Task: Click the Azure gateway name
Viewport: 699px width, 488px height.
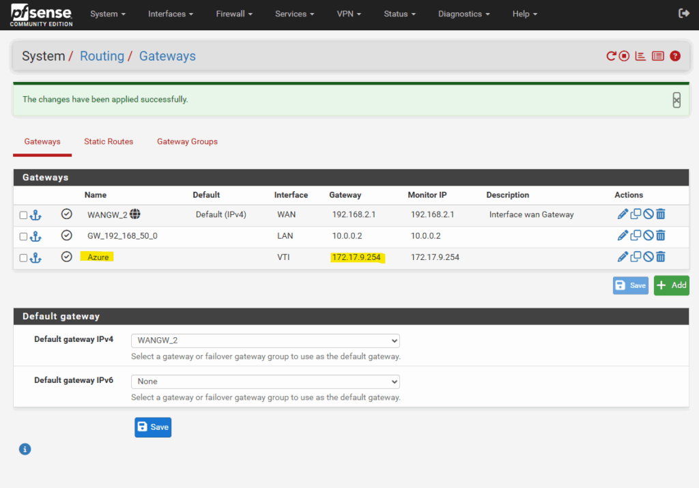Action: click(98, 257)
